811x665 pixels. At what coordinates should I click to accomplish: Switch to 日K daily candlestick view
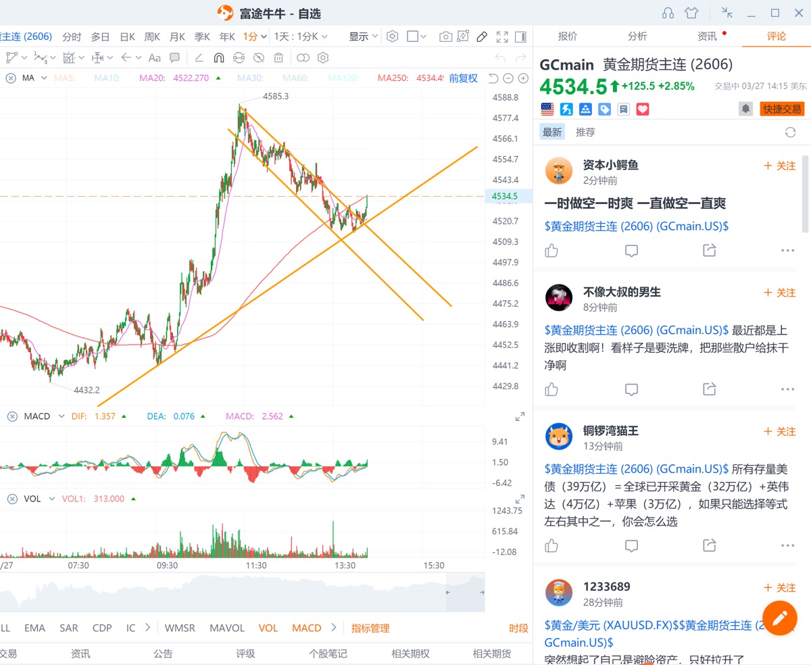coord(127,36)
